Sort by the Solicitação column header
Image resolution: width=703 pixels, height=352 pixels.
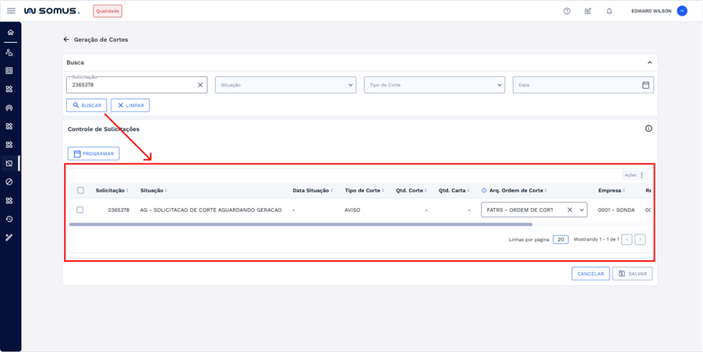[111, 190]
